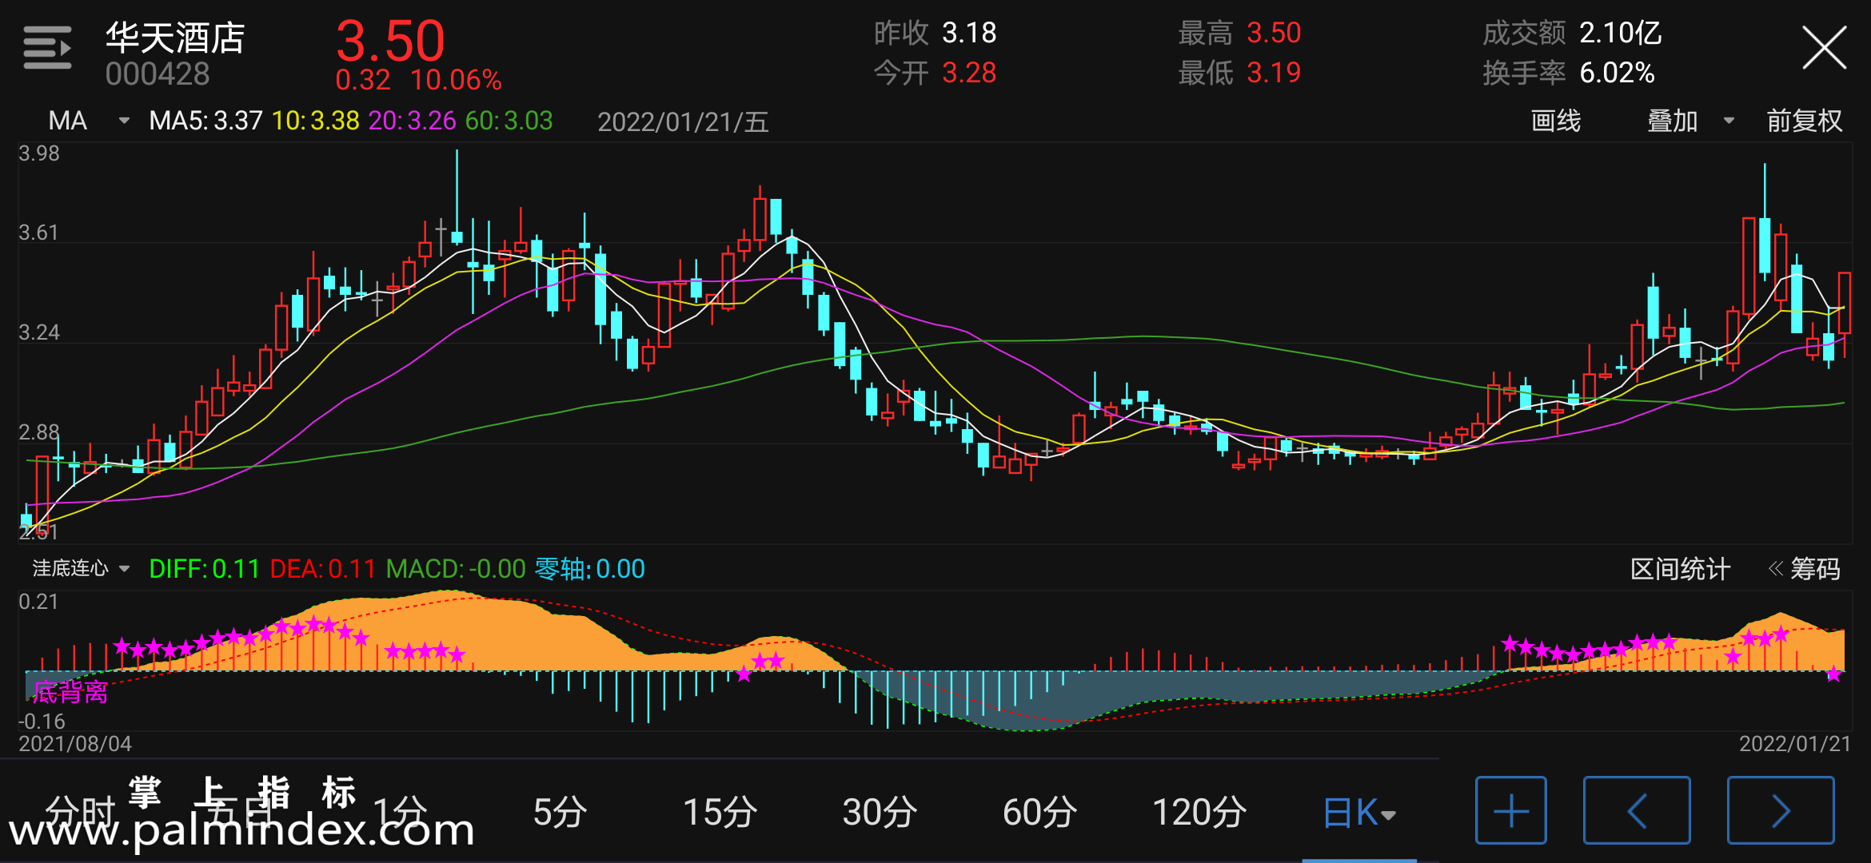Click the 10.06% change value
This screenshot has height=863, width=1871.
(x=456, y=80)
